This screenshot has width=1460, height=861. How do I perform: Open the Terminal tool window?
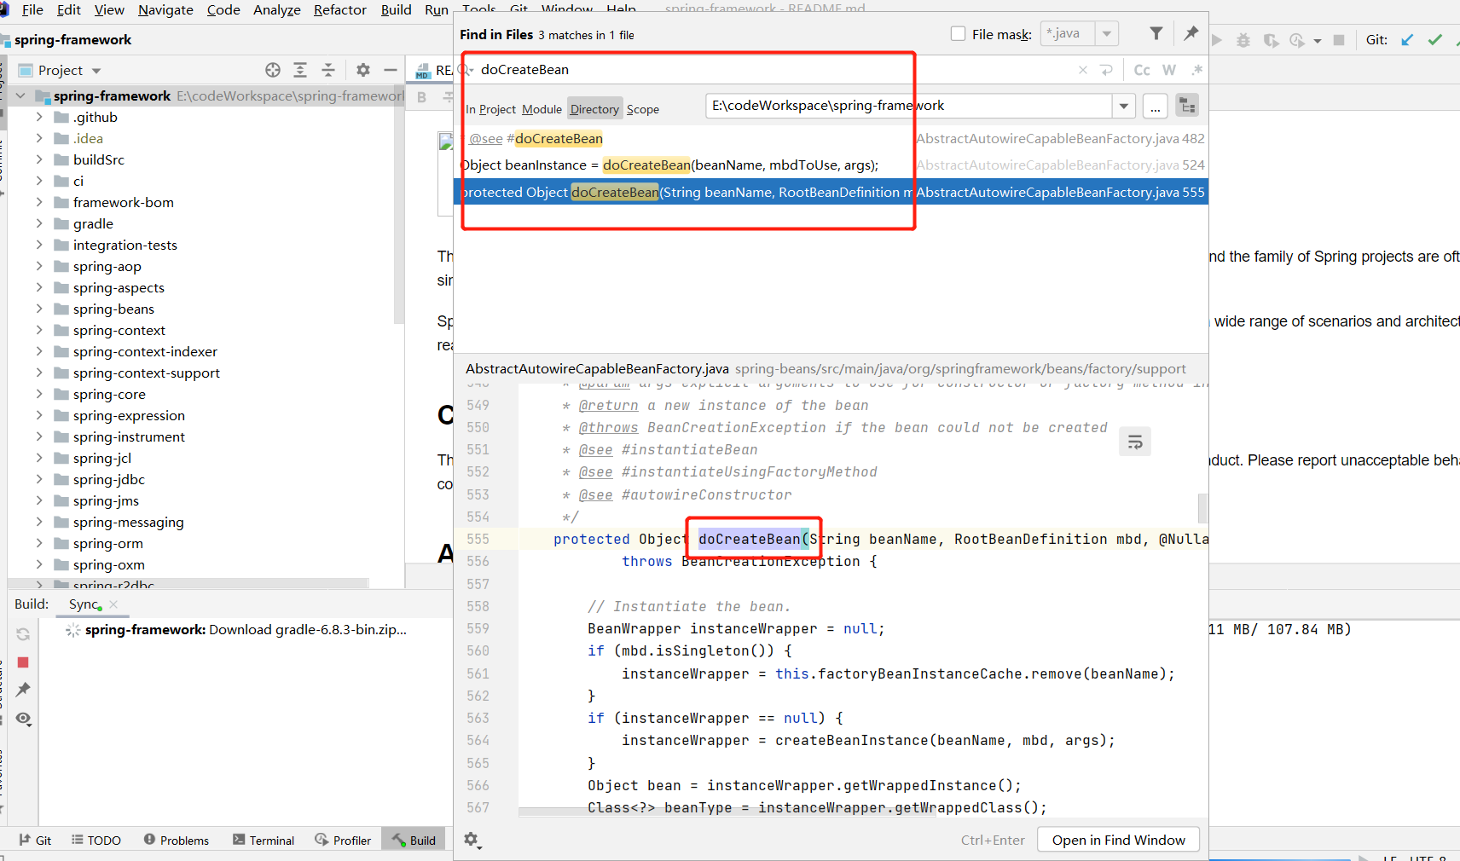(x=263, y=840)
